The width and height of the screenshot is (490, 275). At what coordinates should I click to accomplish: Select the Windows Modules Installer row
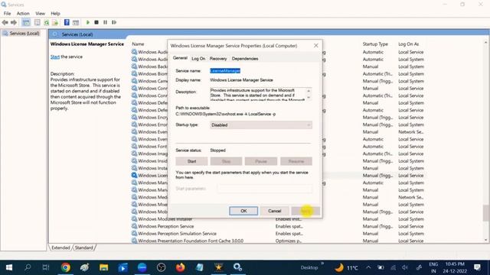[x=278, y=219]
